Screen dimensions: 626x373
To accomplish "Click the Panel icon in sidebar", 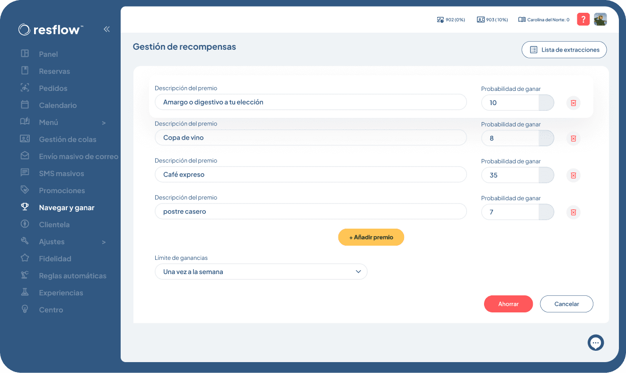I will [25, 54].
